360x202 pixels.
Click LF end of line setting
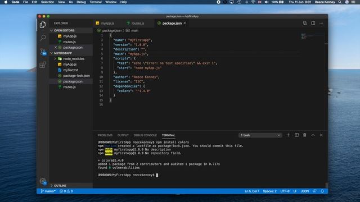pyautogui.click(x=295, y=191)
